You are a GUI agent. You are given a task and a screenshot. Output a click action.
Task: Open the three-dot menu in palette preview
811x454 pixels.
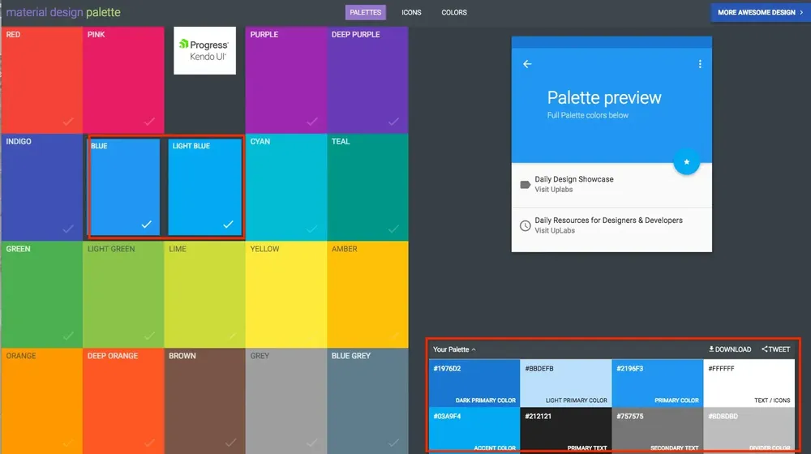point(700,64)
